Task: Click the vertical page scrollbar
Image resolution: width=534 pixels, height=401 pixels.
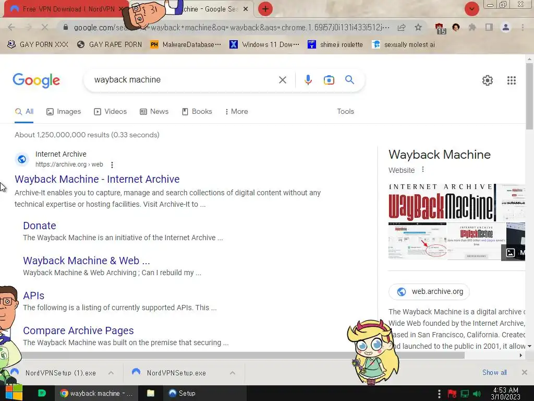Action: point(529,96)
